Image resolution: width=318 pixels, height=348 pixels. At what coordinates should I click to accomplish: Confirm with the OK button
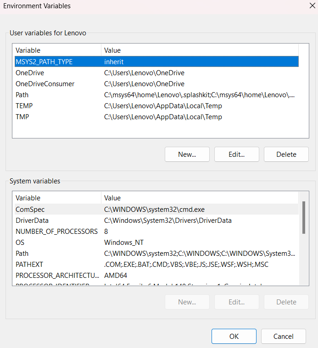coord(234,336)
